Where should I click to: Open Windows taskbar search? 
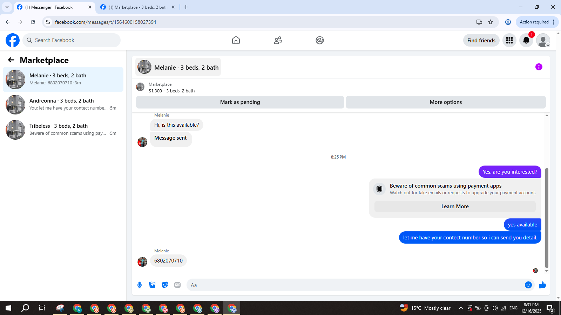click(x=25, y=308)
